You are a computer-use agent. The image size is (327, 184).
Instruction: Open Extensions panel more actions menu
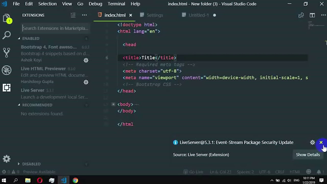[x=84, y=15]
